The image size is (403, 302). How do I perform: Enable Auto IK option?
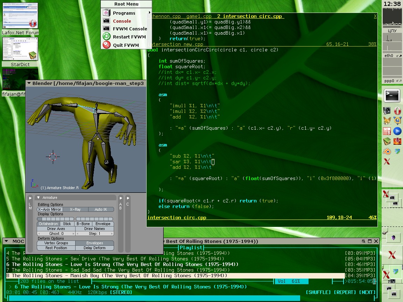(x=101, y=209)
